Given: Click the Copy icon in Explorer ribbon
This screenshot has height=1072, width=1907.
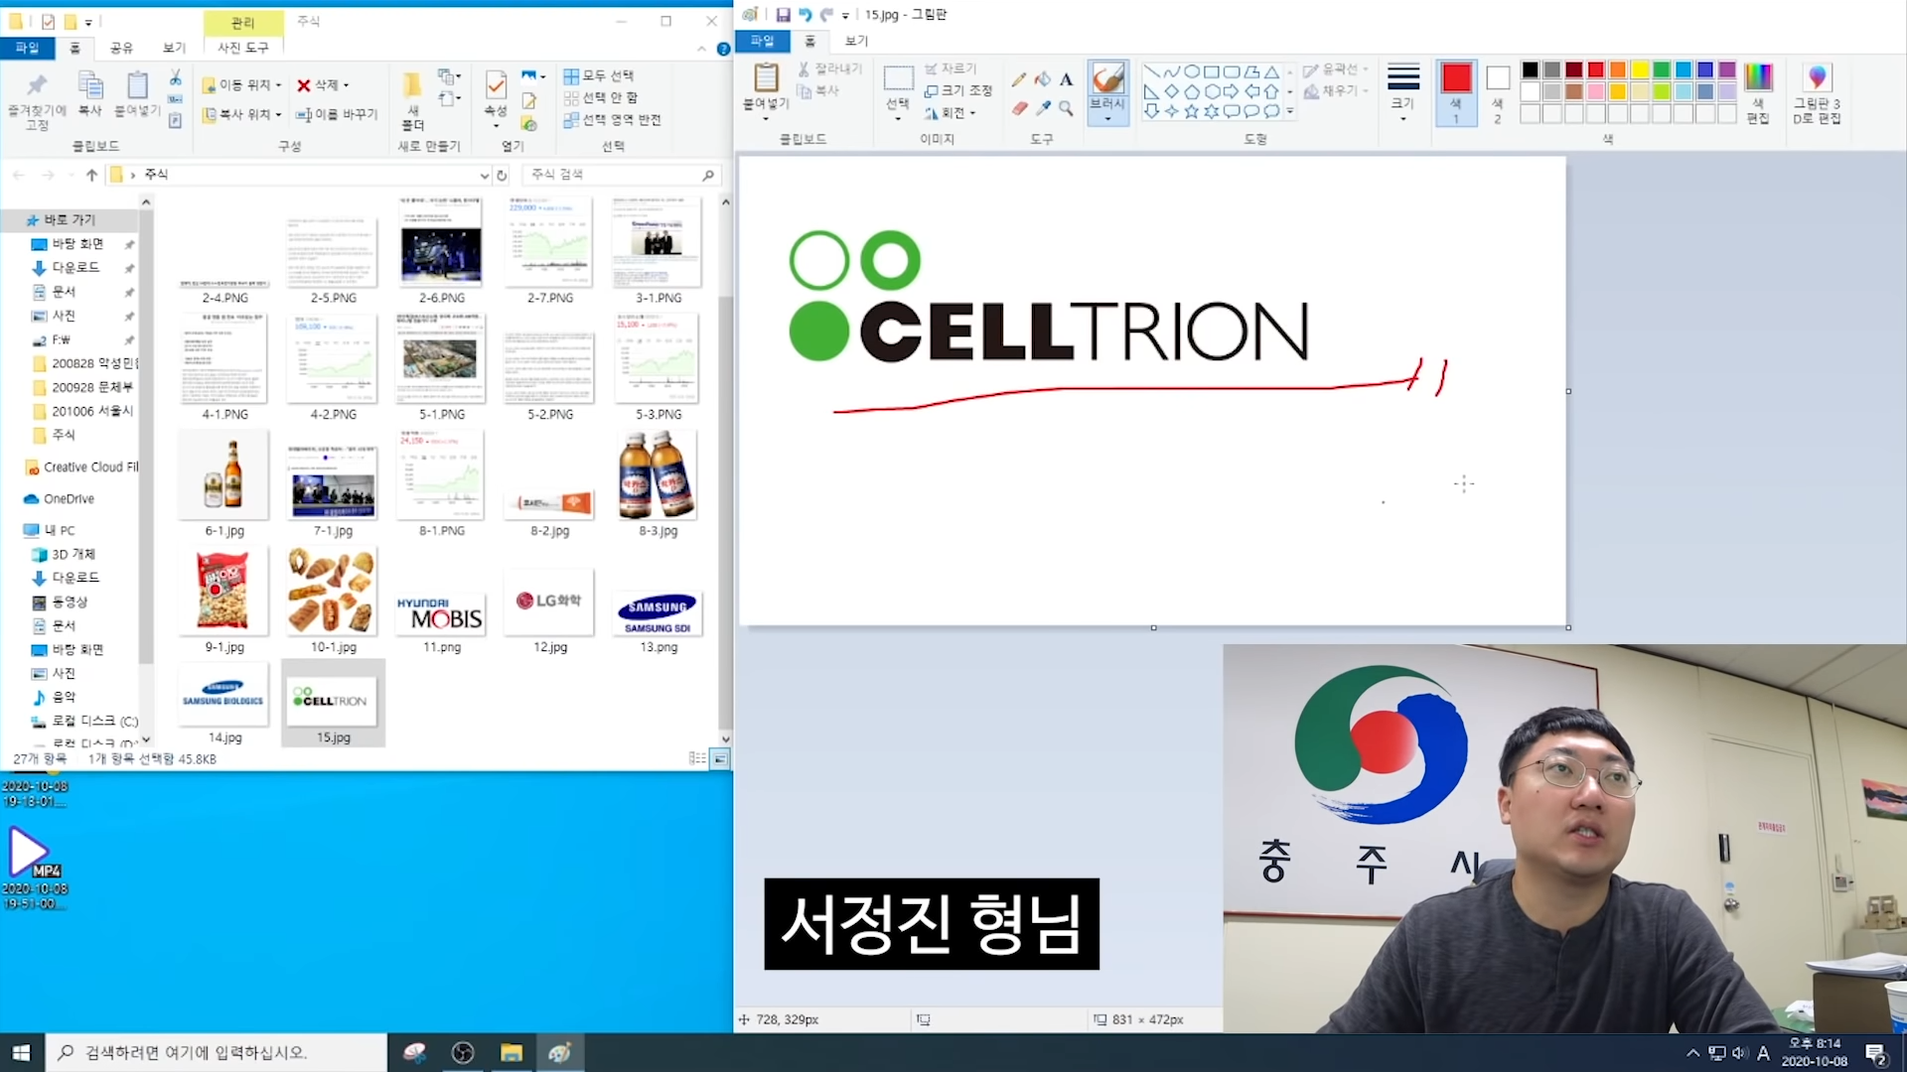Looking at the screenshot, I should click(x=90, y=85).
